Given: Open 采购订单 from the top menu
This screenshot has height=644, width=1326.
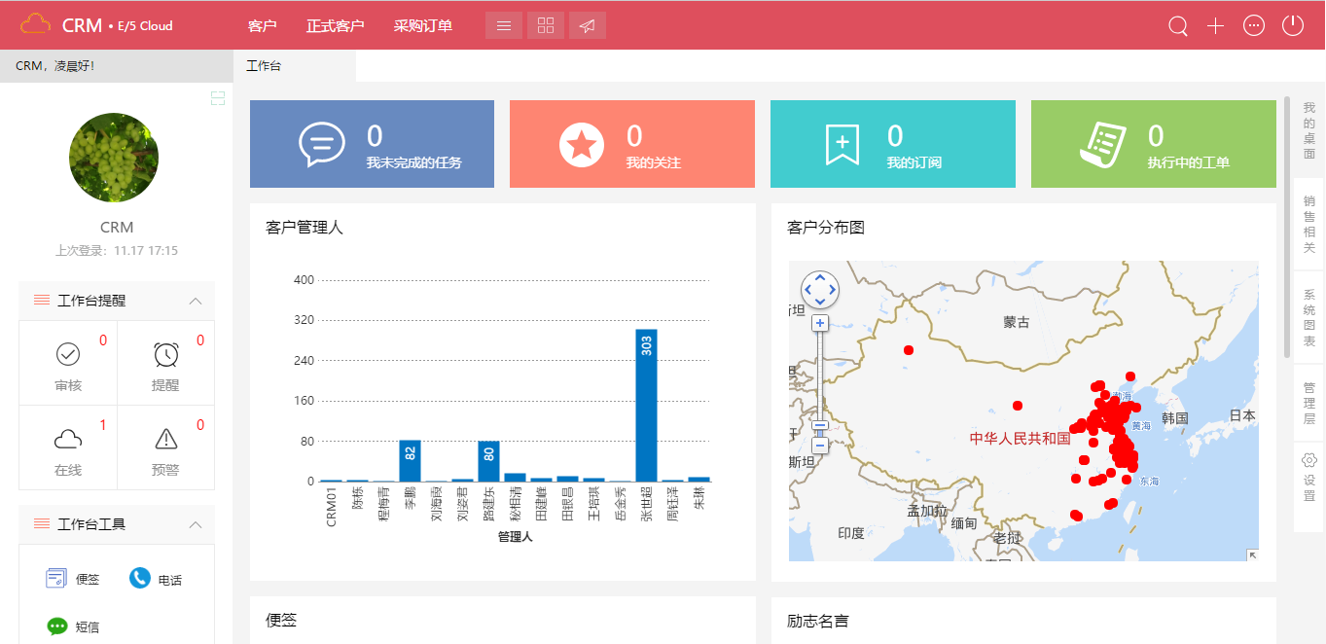Looking at the screenshot, I should 422,25.
